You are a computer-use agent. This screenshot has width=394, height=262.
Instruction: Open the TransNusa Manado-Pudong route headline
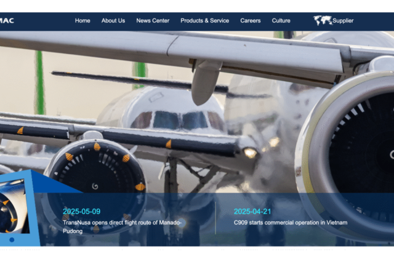(x=122, y=226)
